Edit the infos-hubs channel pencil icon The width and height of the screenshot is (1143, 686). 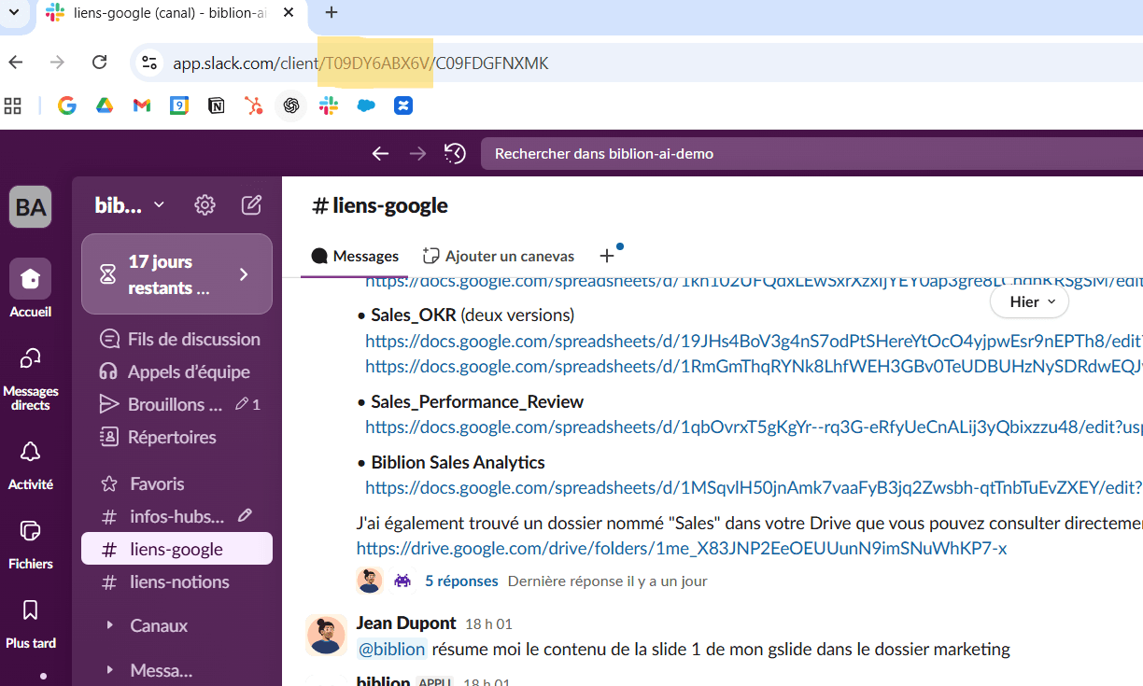(x=246, y=515)
